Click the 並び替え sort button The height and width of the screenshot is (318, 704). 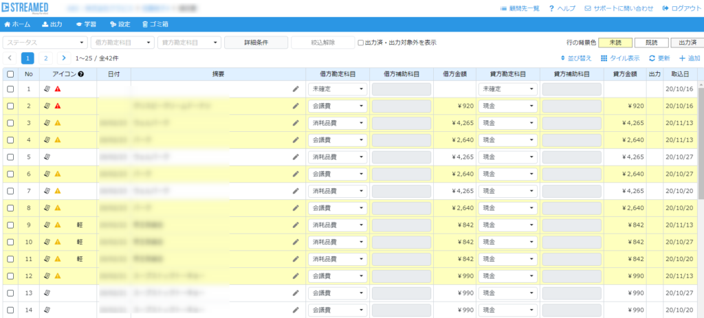[576, 58]
